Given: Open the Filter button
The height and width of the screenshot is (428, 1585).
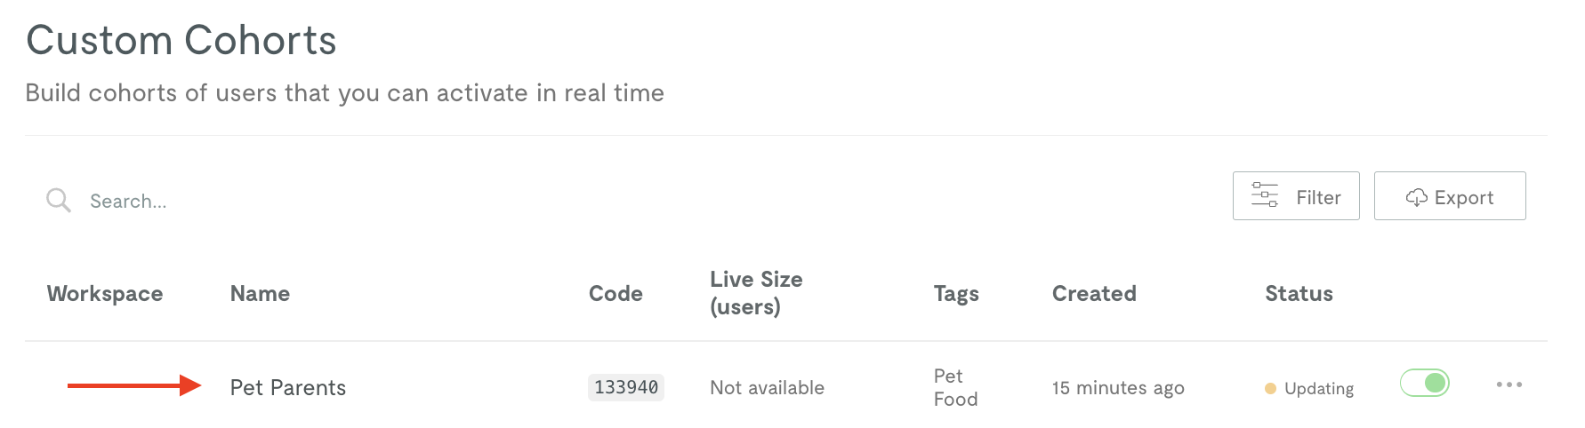Looking at the screenshot, I should click(x=1296, y=195).
